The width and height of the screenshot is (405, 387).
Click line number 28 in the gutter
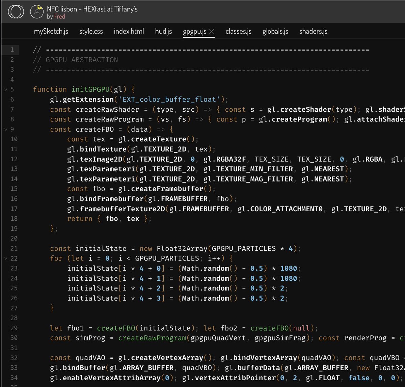(14, 318)
